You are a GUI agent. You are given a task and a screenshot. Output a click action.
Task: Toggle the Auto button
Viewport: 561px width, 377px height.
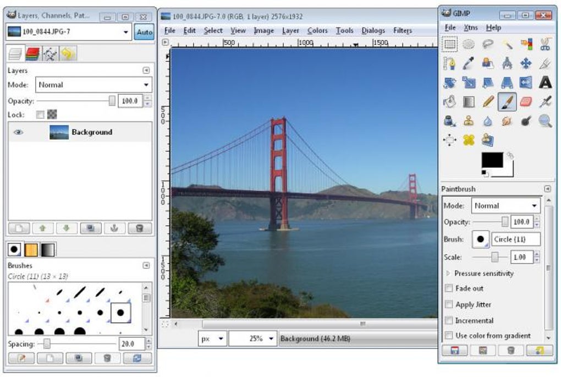[145, 32]
